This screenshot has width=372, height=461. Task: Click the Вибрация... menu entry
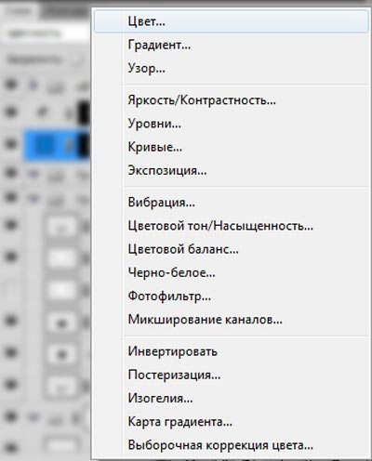(232, 203)
